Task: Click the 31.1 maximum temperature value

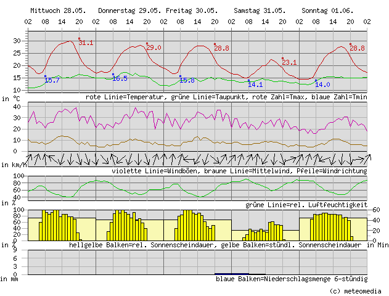Action: (x=86, y=43)
